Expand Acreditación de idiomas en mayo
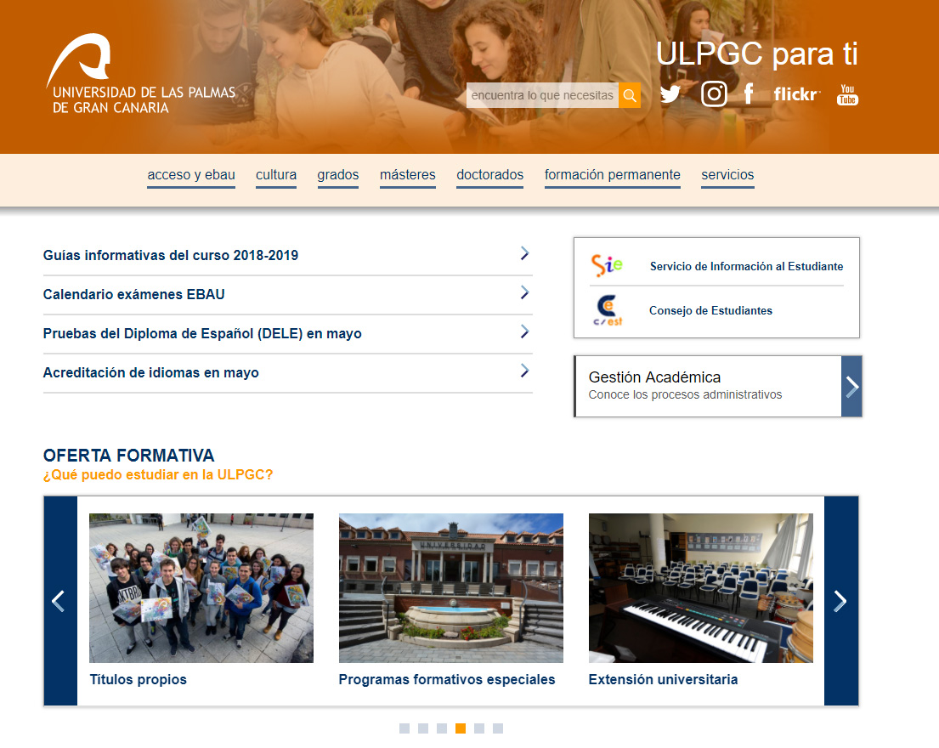The height and width of the screenshot is (748, 939). tap(524, 371)
